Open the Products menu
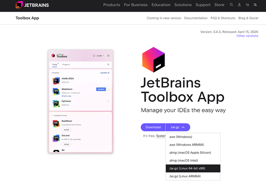The image size is (266, 183). pos(112,5)
